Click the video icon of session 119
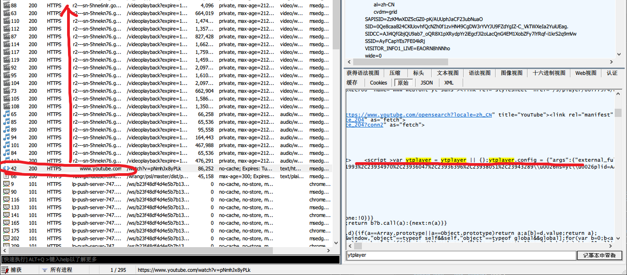This screenshot has width=627, height=275. coord(6,60)
